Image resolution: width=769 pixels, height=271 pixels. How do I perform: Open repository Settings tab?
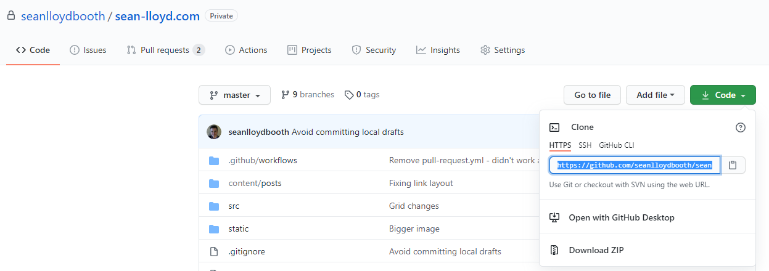click(503, 50)
